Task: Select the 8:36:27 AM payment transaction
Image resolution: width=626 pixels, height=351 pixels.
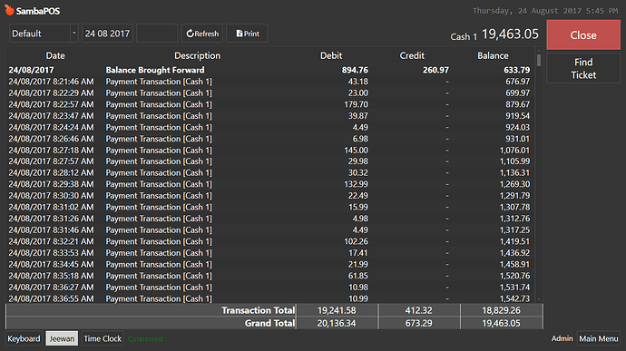Action: click(x=269, y=288)
